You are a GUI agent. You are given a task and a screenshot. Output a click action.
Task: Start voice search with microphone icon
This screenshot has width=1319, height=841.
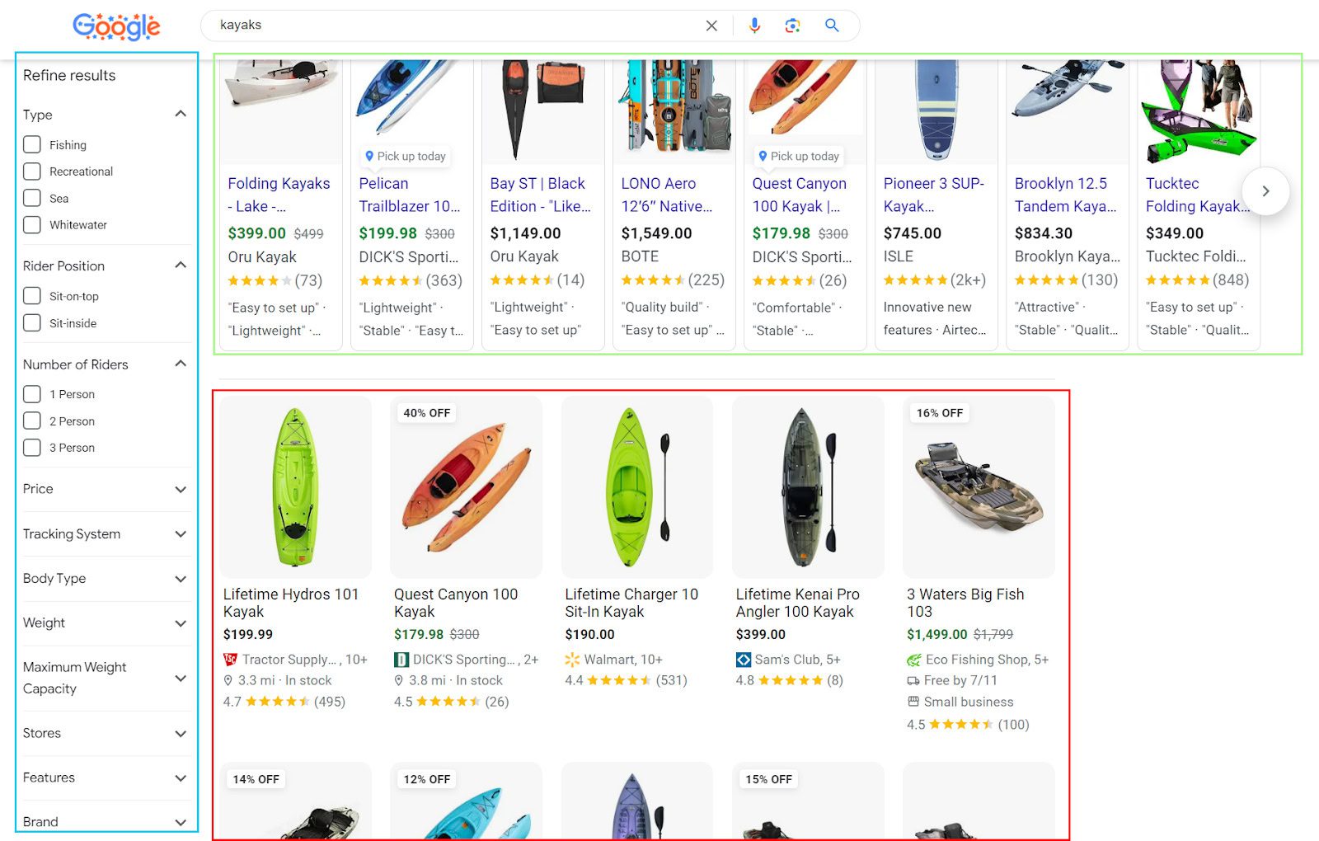tap(754, 26)
